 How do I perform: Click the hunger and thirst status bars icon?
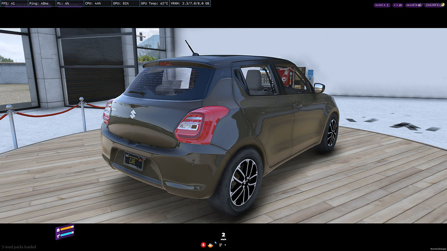click(65, 232)
